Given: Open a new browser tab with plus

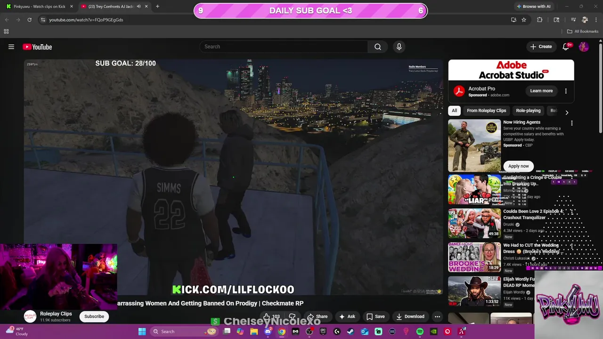Looking at the screenshot, I should pyautogui.click(x=157, y=7).
